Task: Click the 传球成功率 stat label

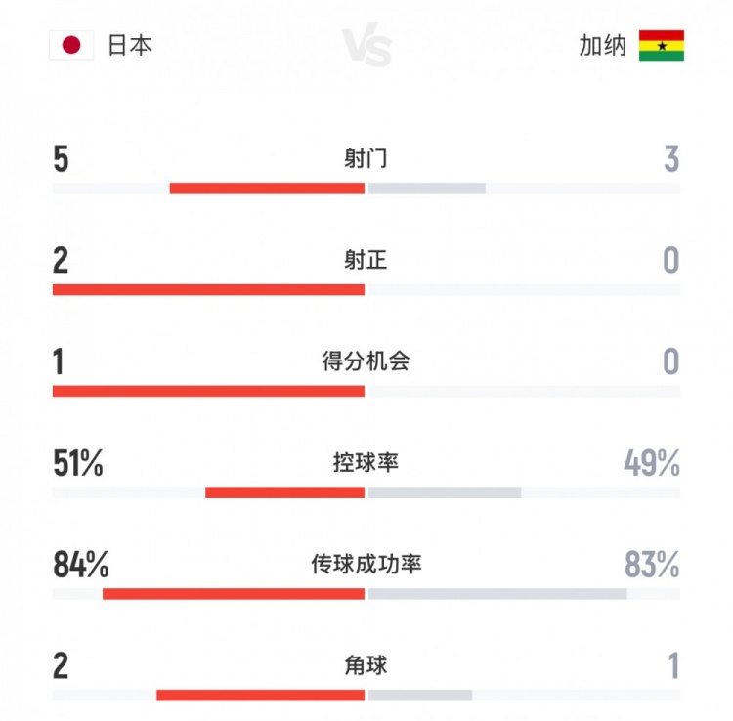Action: (366, 565)
